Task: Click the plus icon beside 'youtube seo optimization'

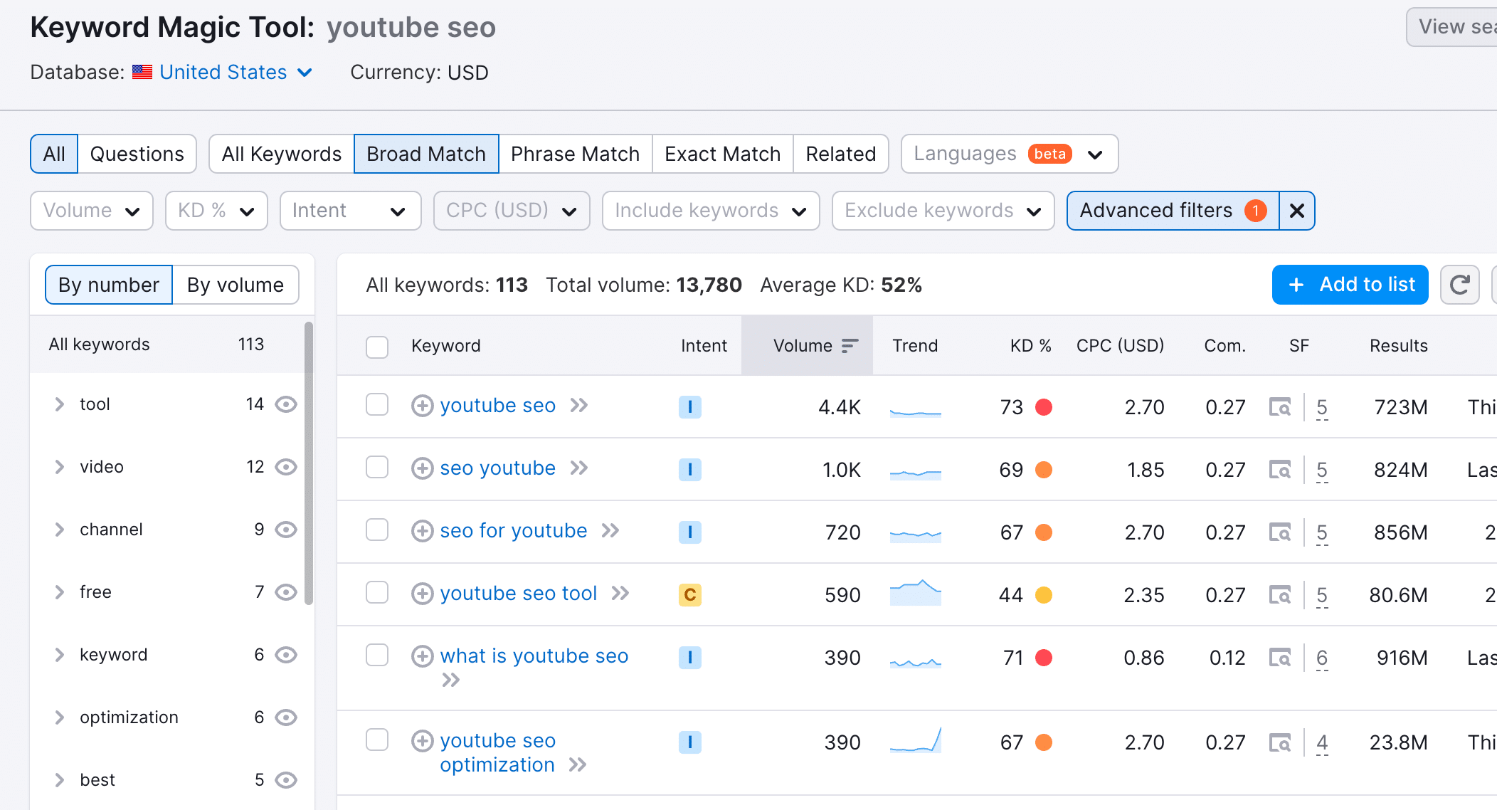Action: (x=423, y=741)
